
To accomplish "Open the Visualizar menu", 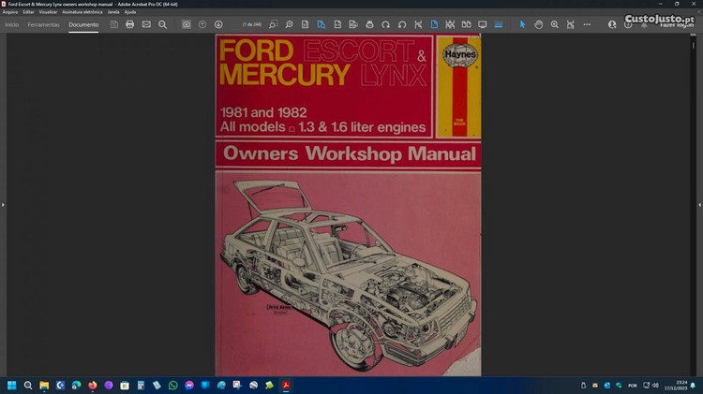I will click(x=48, y=11).
